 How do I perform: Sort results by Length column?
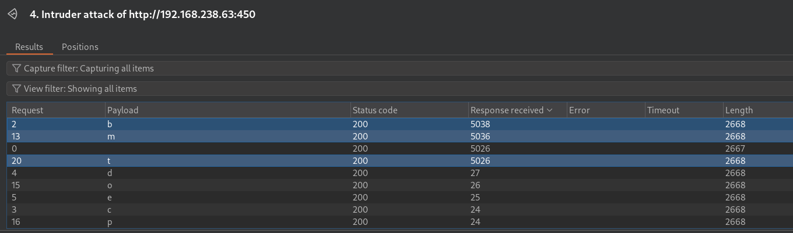point(757,110)
